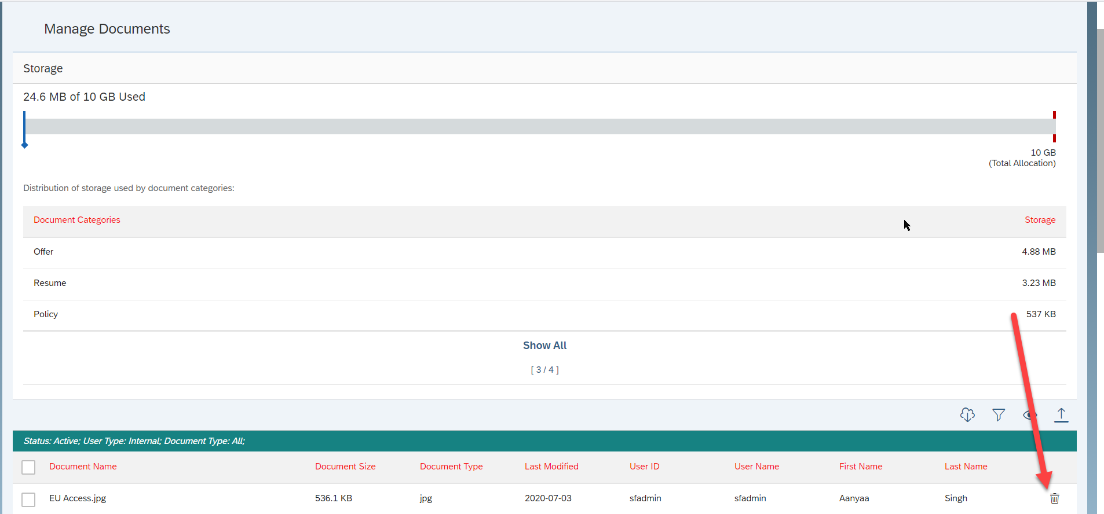Select the Resume category row

pyautogui.click(x=544, y=284)
